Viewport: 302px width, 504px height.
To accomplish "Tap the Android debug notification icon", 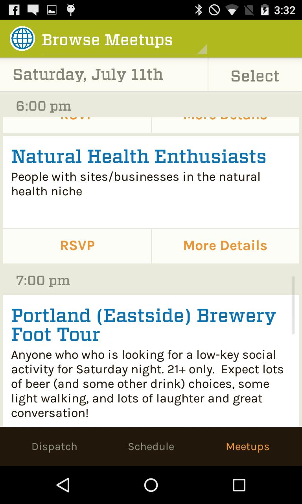I will (71, 10).
